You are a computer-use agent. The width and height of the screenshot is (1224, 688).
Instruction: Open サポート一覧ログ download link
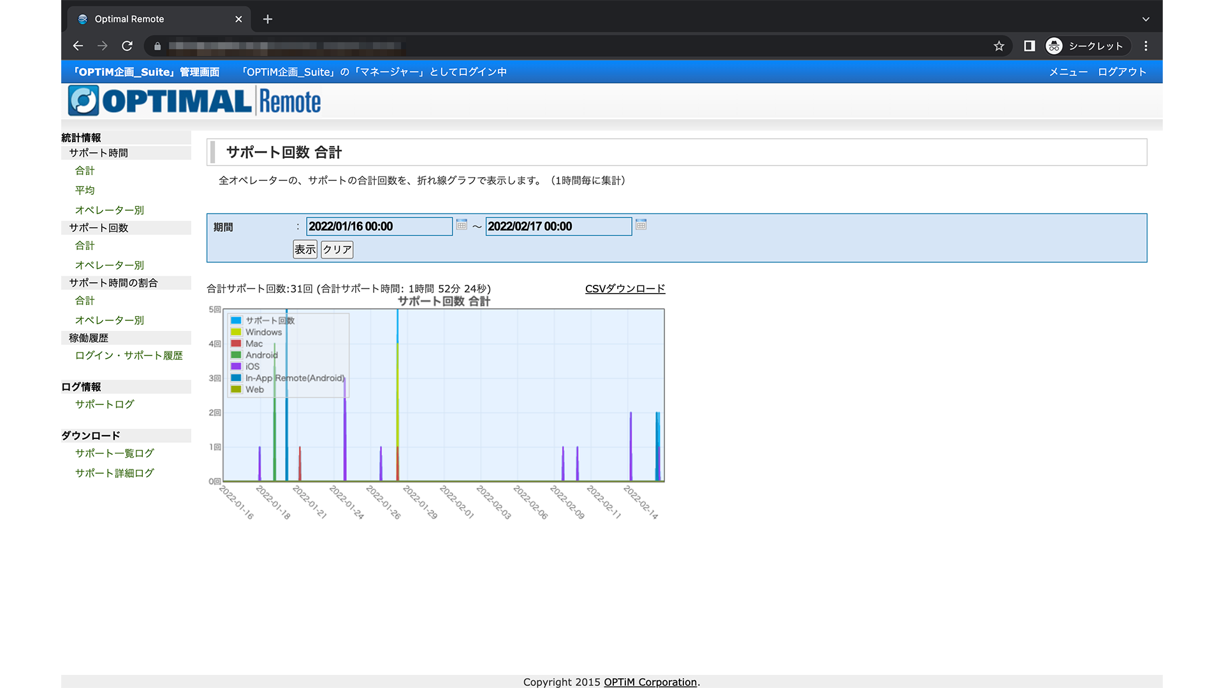[115, 454]
